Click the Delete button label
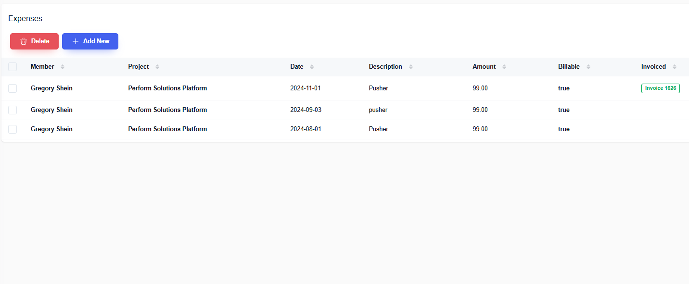The height and width of the screenshot is (284, 689). pos(40,41)
